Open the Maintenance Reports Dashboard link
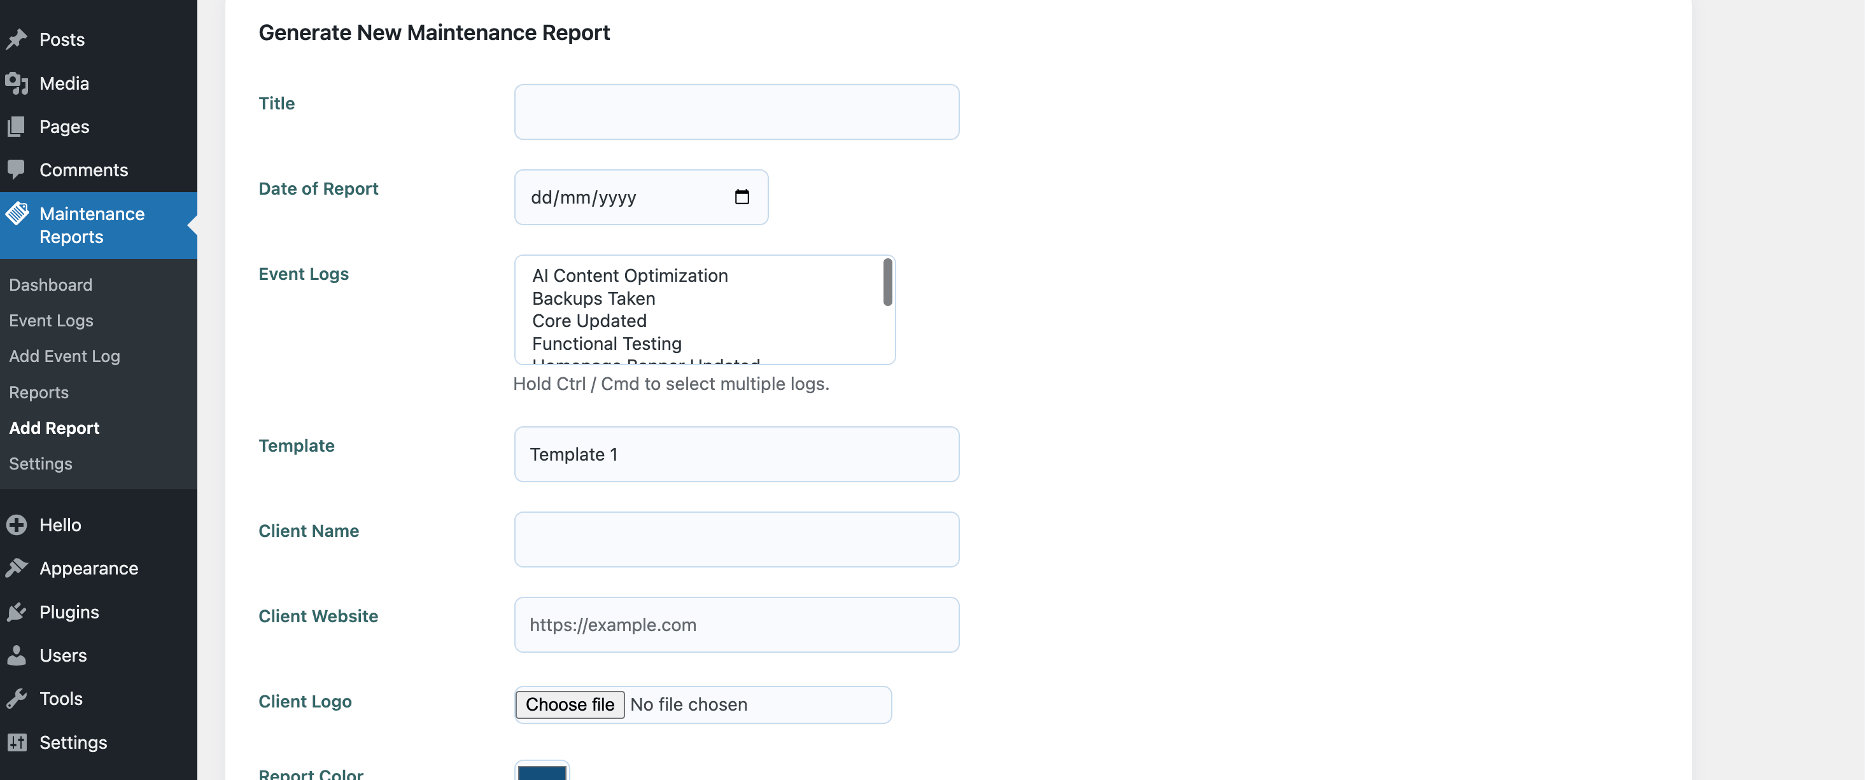Viewport: 1865px width, 780px height. [x=50, y=284]
